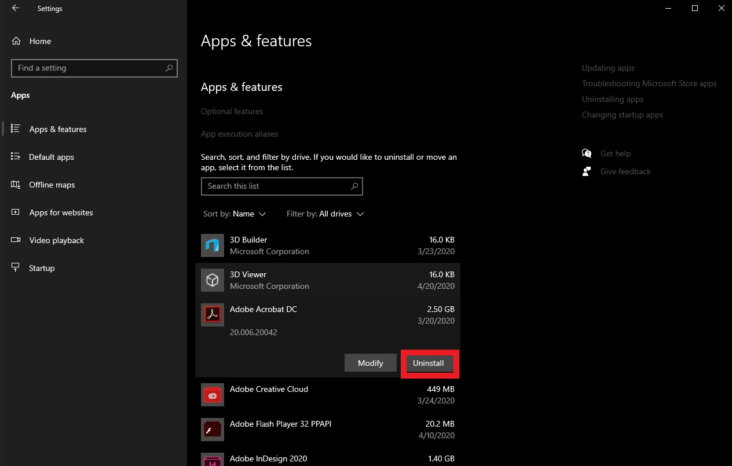Click the Adobe Creative Cloud icon
This screenshot has width=732, height=466.
(213, 395)
